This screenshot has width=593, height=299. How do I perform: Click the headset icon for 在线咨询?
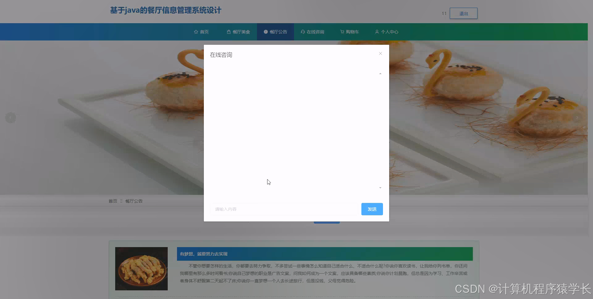pyautogui.click(x=302, y=32)
